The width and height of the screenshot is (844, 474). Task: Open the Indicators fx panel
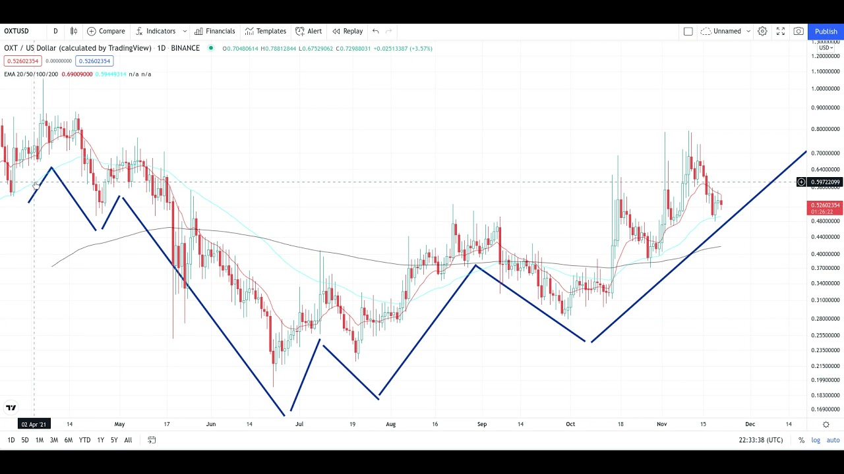(156, 31)
